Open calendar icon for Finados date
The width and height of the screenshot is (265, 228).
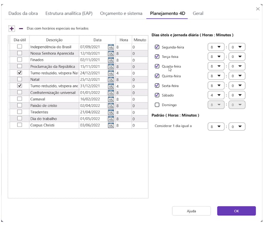click(111, 60)
